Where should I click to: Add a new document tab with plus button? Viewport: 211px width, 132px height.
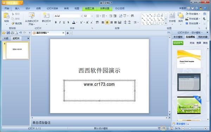(x=68, y=33)
